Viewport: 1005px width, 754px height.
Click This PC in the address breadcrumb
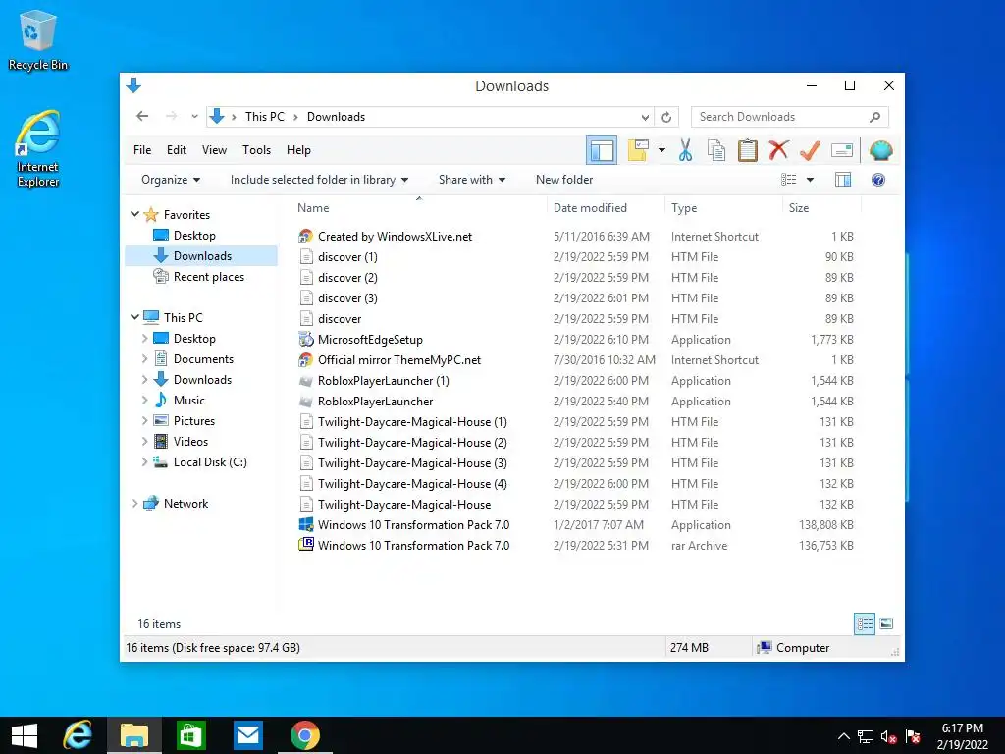265,117
